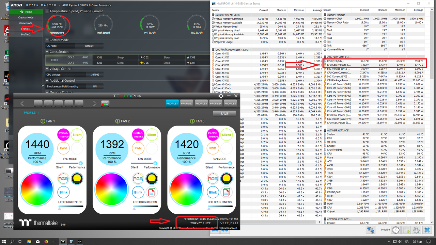Toggle Fan 2 power switch
The height and width of the screenshot is (245, 436).
point(118,121)
